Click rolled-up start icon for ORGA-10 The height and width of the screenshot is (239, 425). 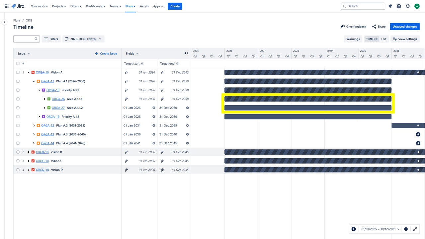click(x=126, y=72)
